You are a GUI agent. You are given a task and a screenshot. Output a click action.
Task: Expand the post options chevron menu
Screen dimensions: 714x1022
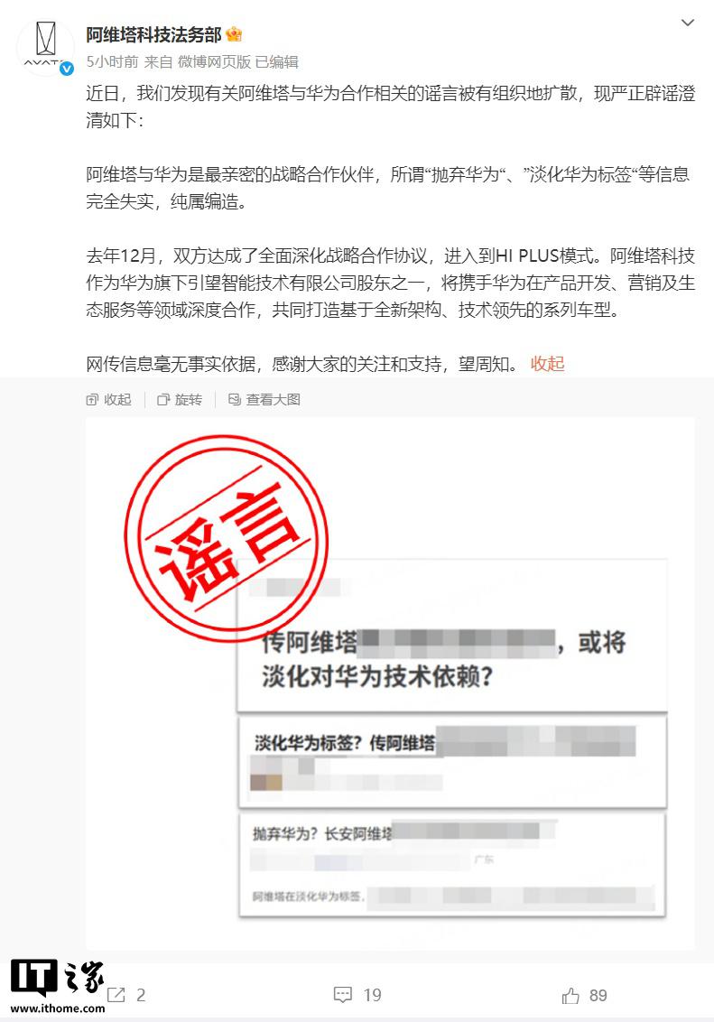click(x=687, y=23)
